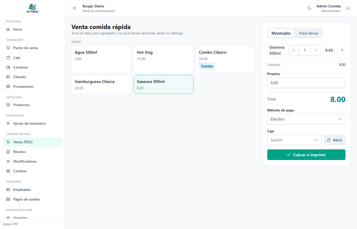Screen dimensions: 357x229
Task: Go to Compras section
Action: coord(32,67)
